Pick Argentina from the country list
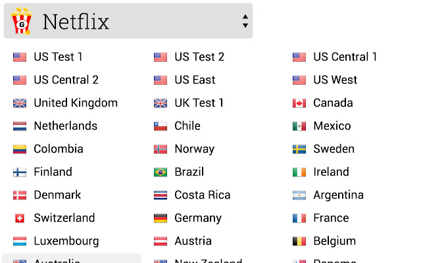 point(338,195)
